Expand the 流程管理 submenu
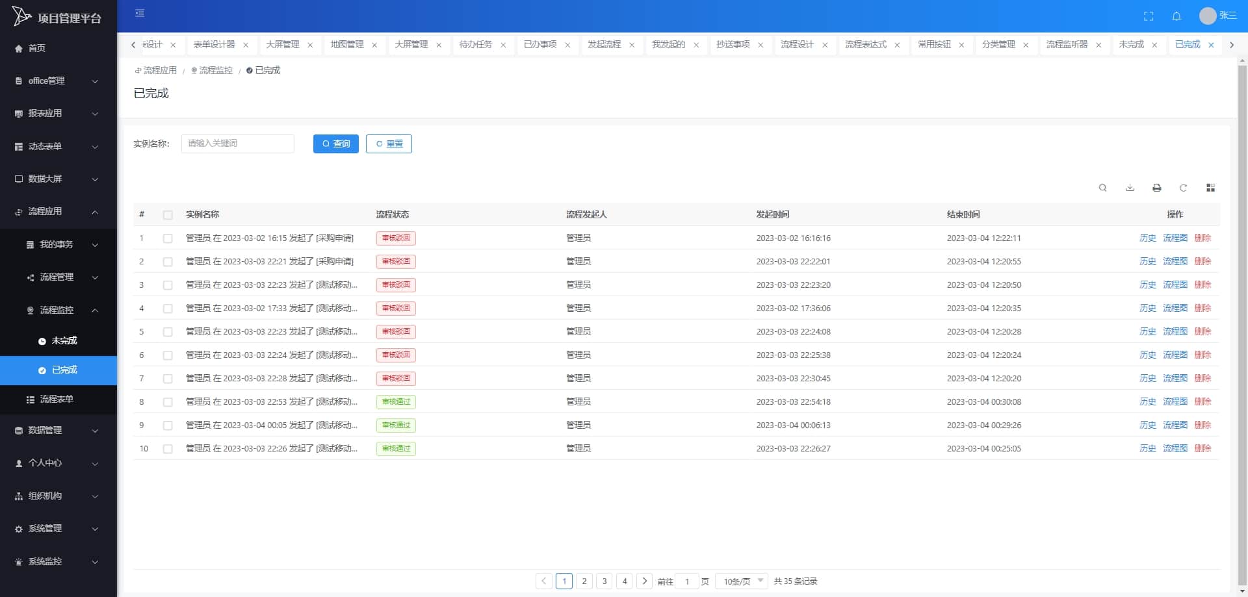The image size is (1248, 597). [58, 277]
